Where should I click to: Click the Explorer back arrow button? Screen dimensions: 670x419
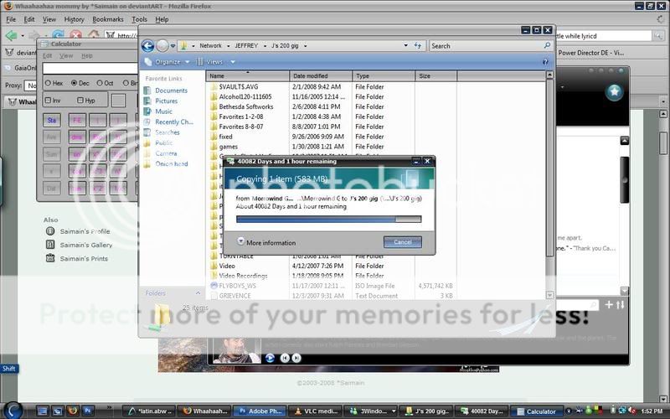pos(148,46)
